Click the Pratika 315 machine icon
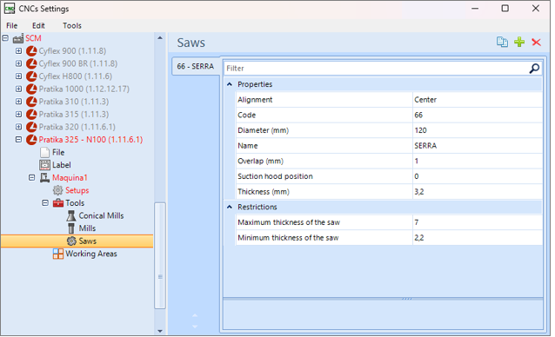The image size is (555, 337). tap(31, 115)
